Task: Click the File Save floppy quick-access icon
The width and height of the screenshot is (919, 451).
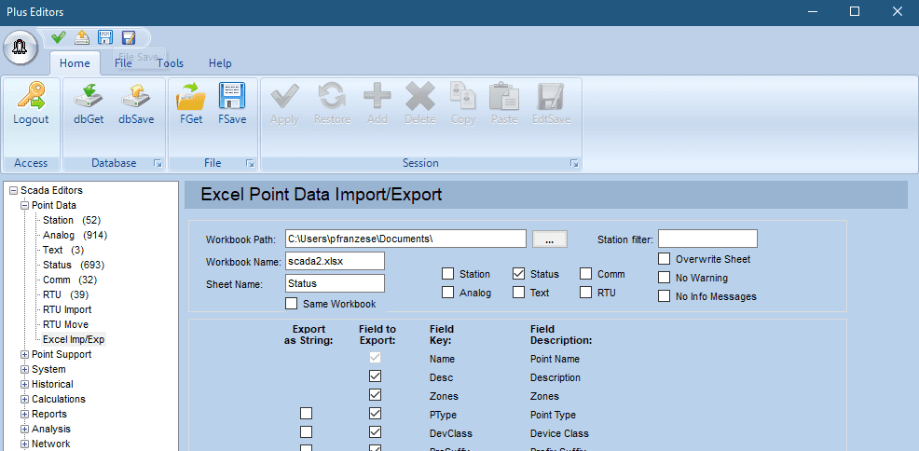Action: tap(105, 38)
